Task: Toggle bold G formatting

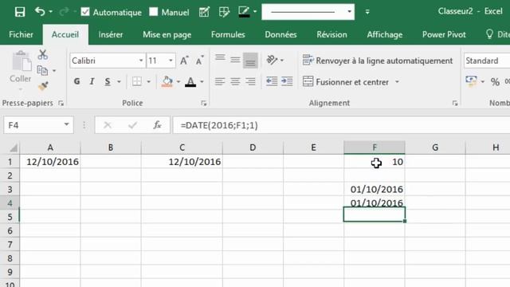Action: tap(76, 81)
